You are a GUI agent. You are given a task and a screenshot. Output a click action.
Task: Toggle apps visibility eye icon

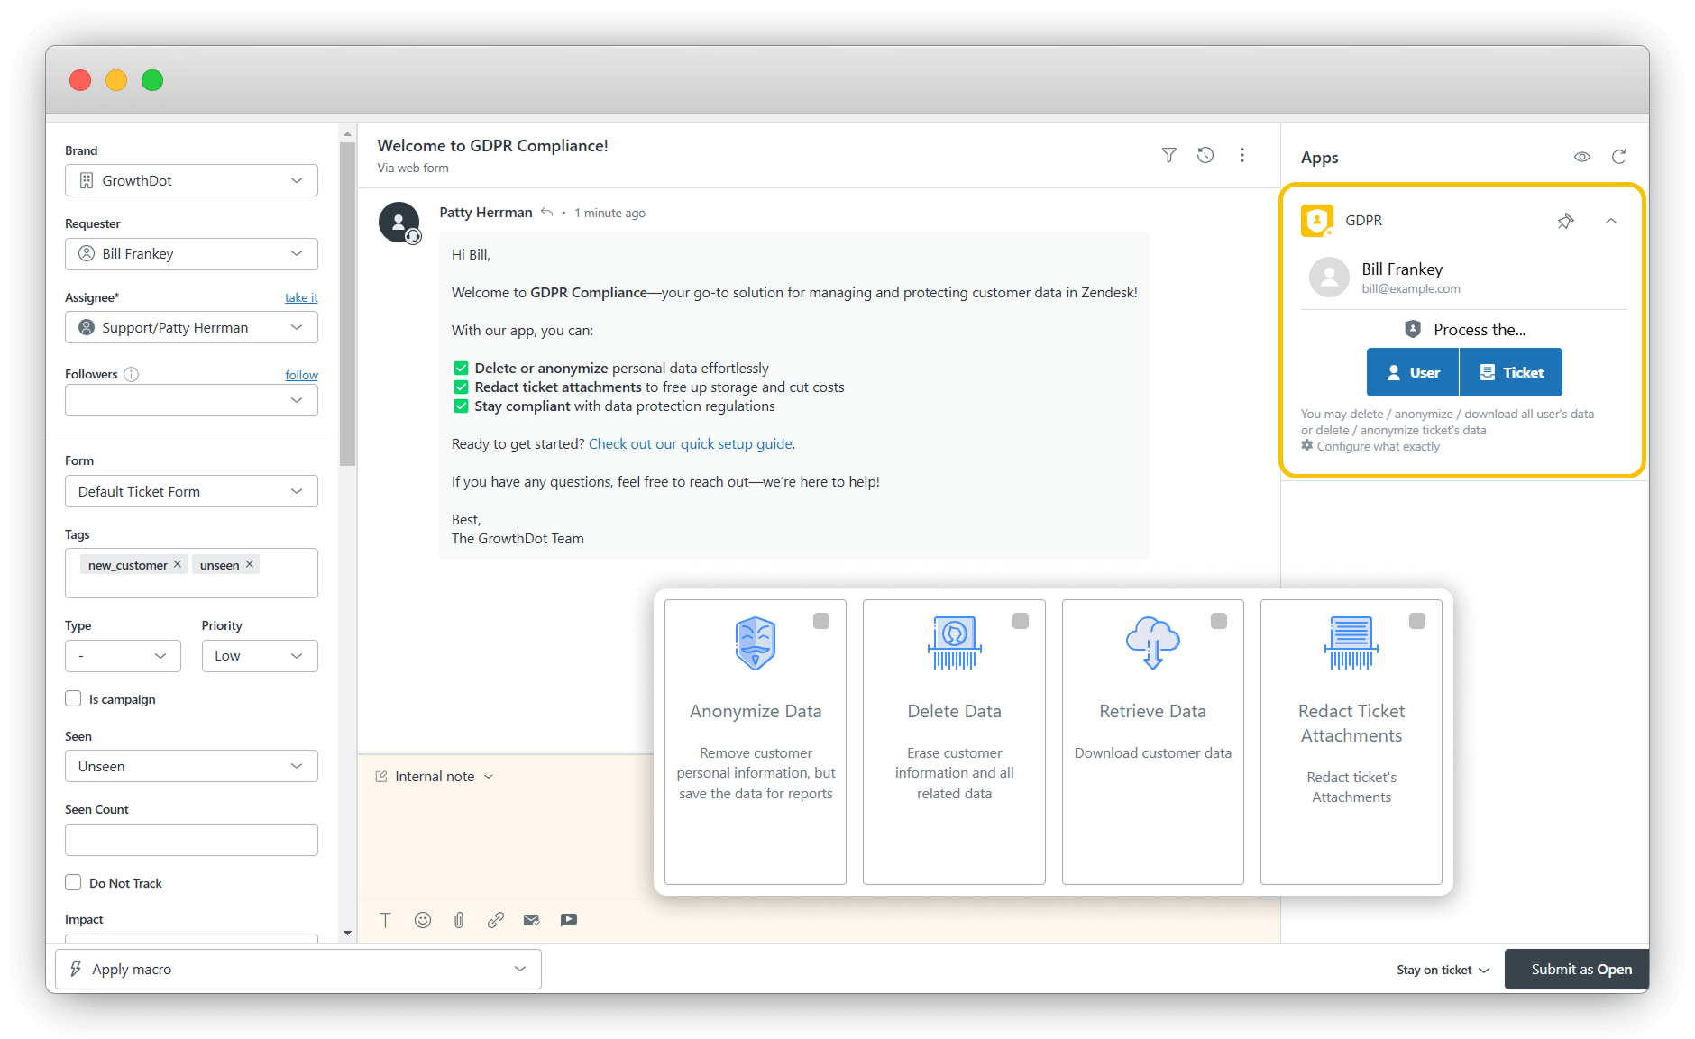click(1582, 157)
